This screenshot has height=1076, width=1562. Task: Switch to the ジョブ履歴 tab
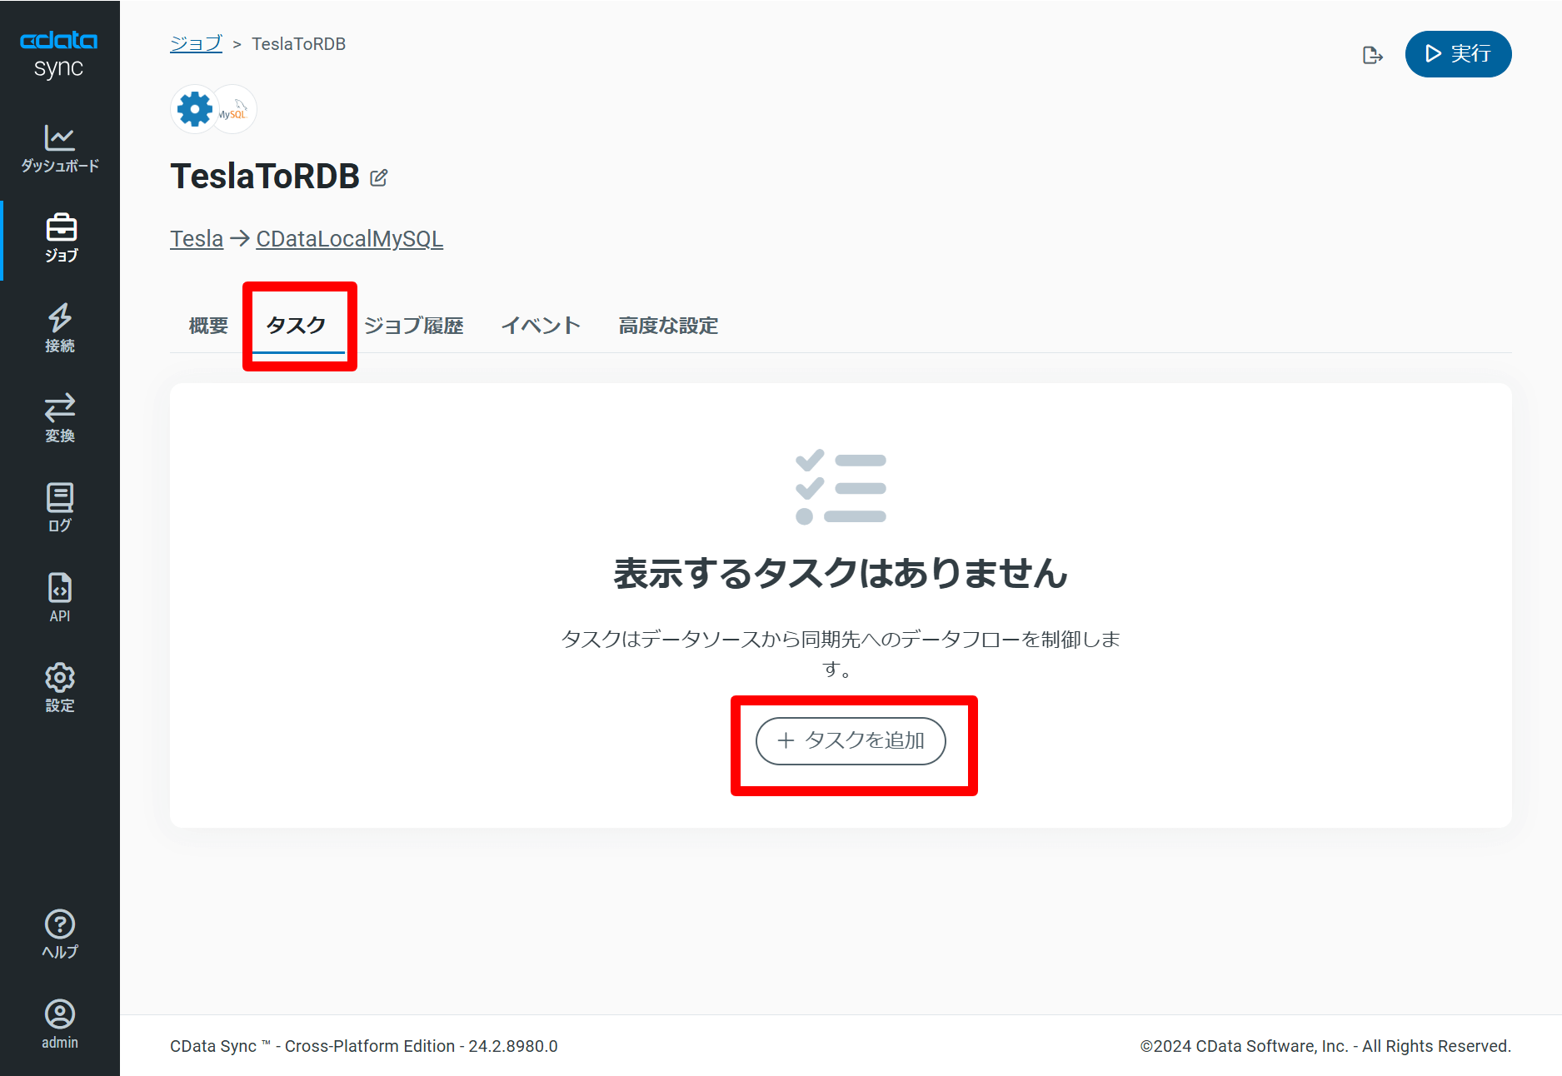click(x=414, y=326)
